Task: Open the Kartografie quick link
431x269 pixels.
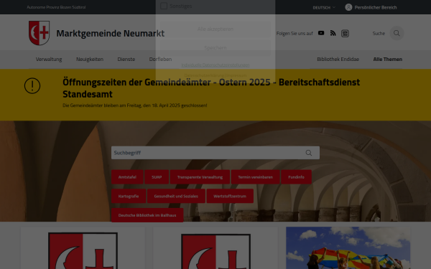Action: [129, 196]
